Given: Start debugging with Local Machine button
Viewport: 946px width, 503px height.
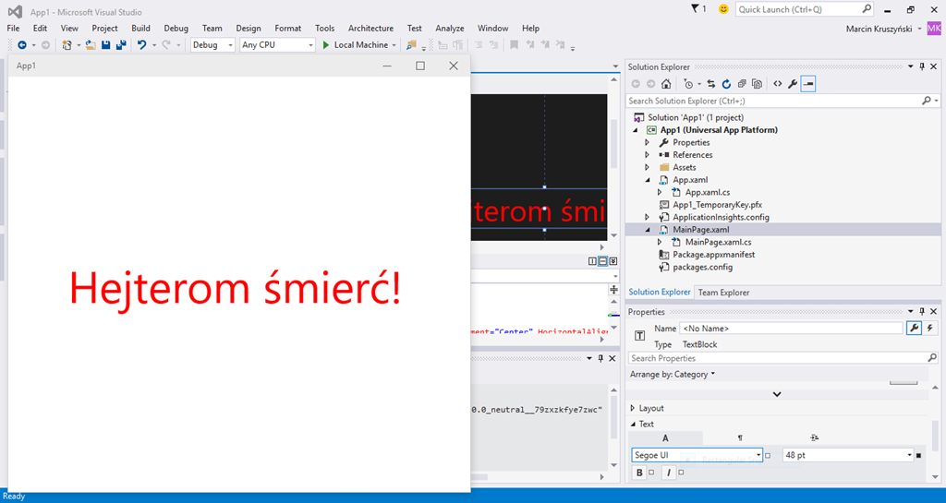Looking at the screenshot, I should click(x=355, y=45).
